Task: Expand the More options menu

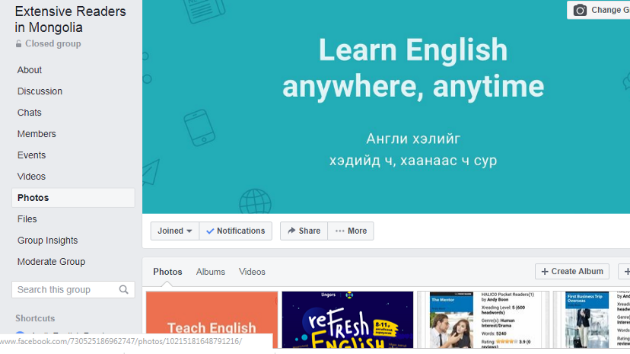Action: point(351,231)
